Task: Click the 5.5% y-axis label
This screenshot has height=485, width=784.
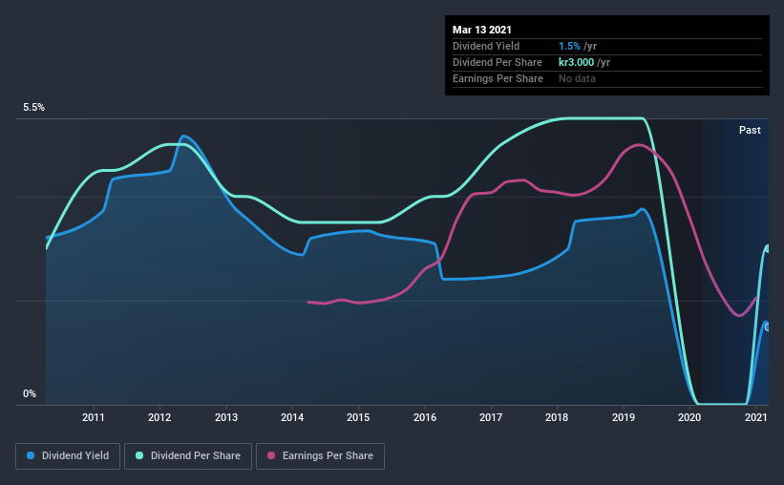Action: [x=33, y=108]
